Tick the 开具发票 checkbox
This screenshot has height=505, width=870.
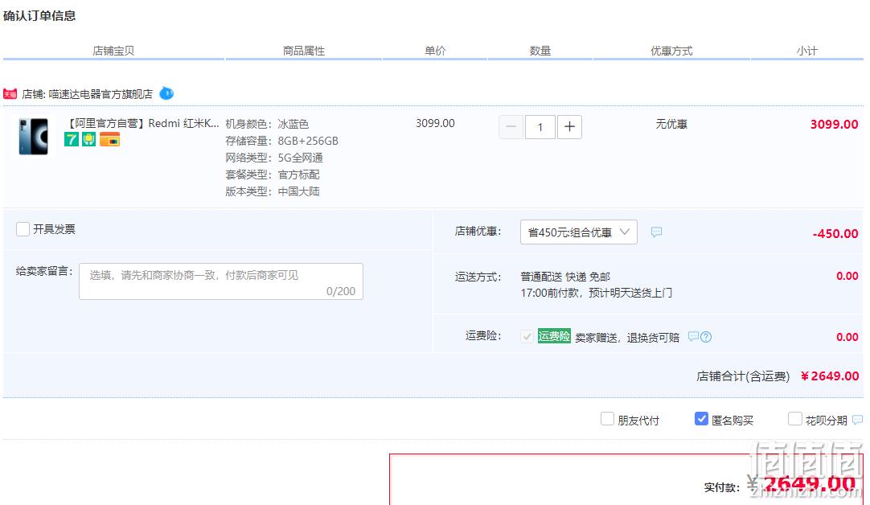[x=23, y=229]
